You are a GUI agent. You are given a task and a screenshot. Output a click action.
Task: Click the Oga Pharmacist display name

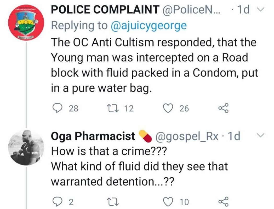[93, 136]
